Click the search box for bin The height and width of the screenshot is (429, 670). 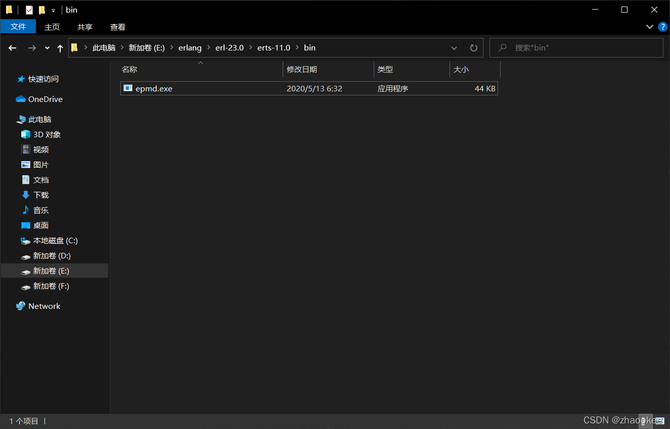tap(576, 48)
